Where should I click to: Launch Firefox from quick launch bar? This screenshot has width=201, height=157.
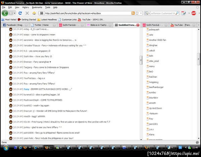tap(25, 148)
